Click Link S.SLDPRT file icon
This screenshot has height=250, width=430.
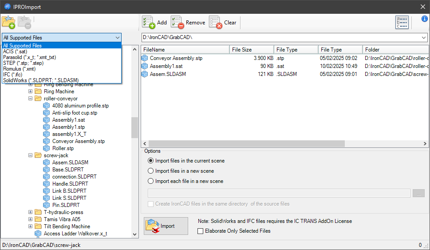pos(46,198)
